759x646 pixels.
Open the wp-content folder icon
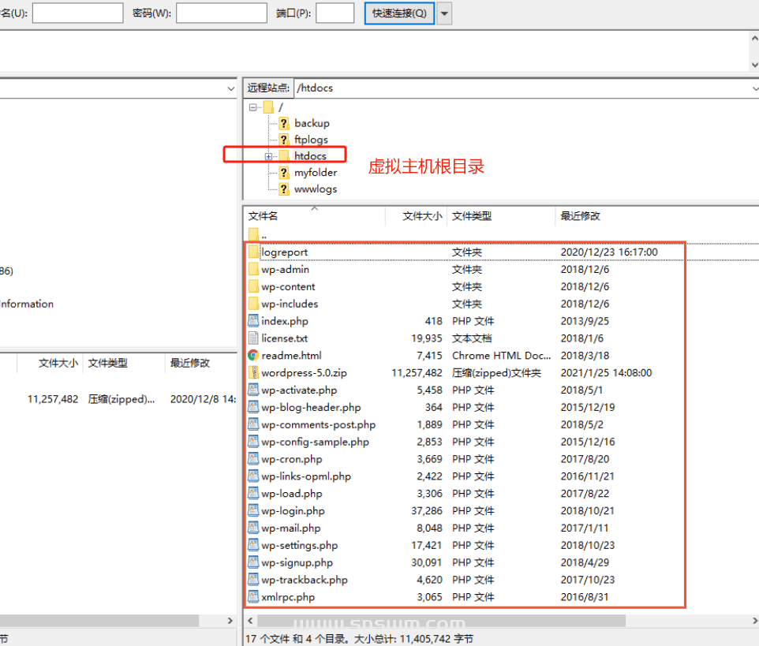[254, 286]
